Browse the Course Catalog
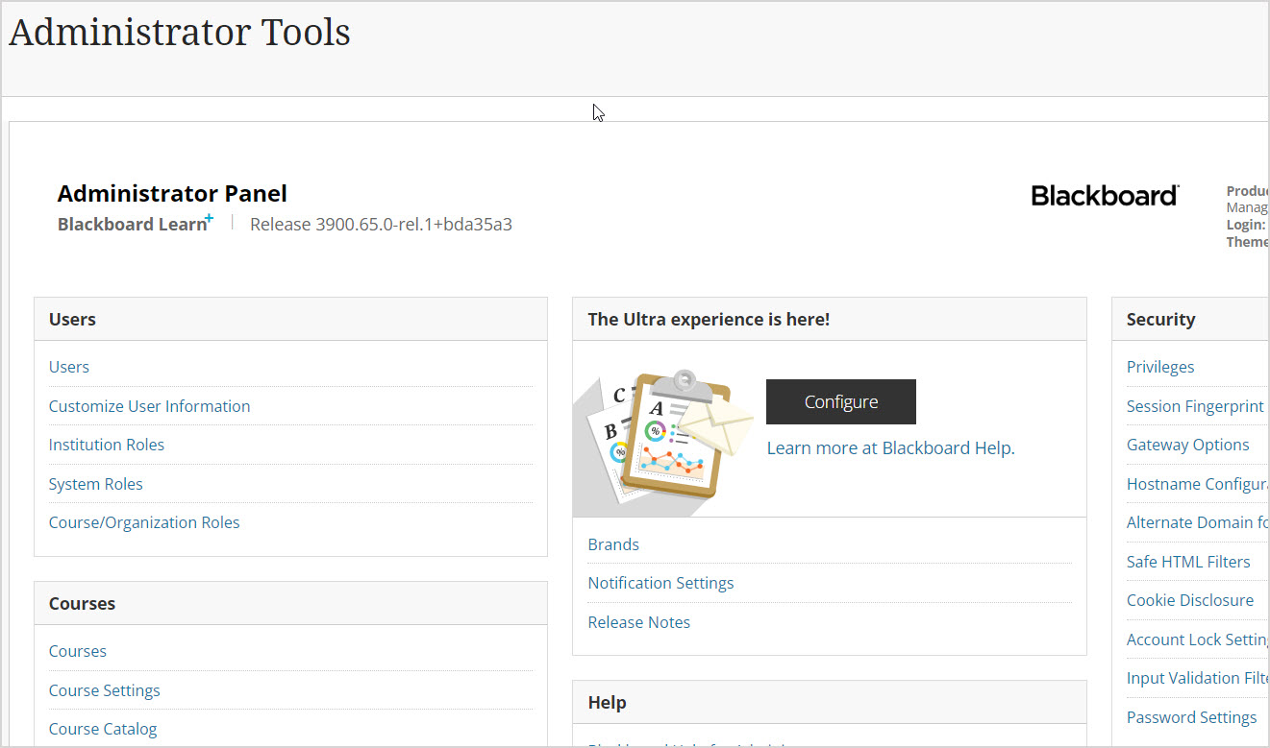The image size is (1270, 748). point(102,729)
